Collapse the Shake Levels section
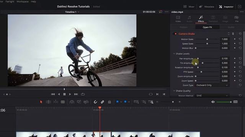Image resolution: width=245 pixels, height=137 pixels. point(174,54)
